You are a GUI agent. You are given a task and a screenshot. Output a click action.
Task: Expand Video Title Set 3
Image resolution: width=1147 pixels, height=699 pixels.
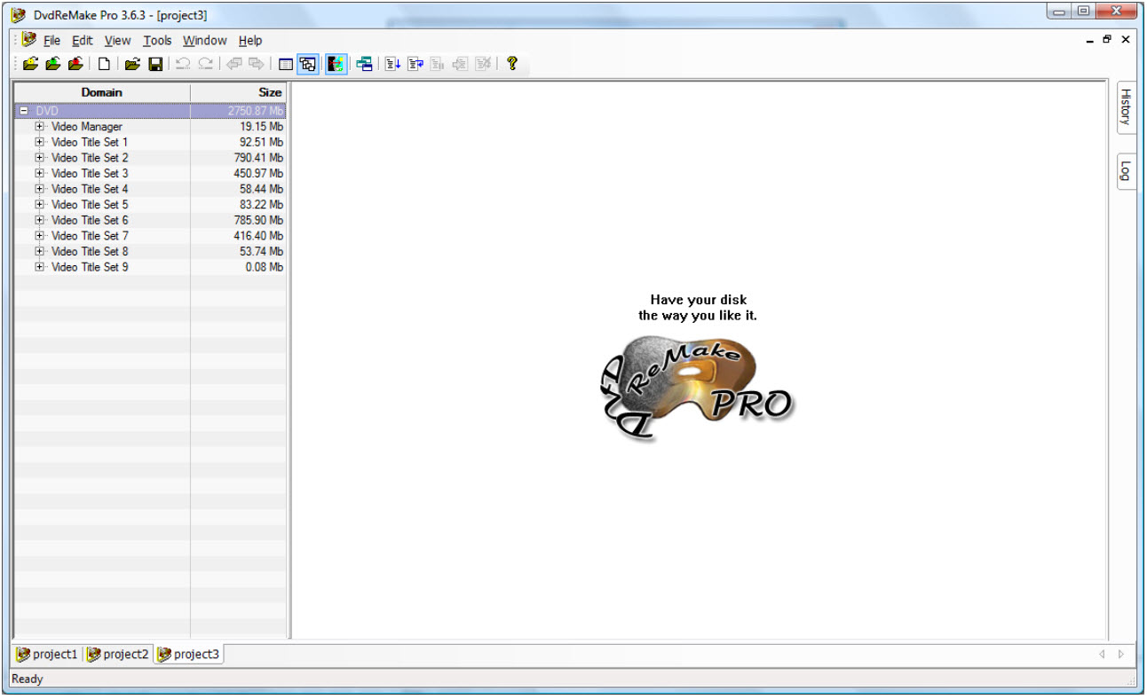click(x=39, y=173)
